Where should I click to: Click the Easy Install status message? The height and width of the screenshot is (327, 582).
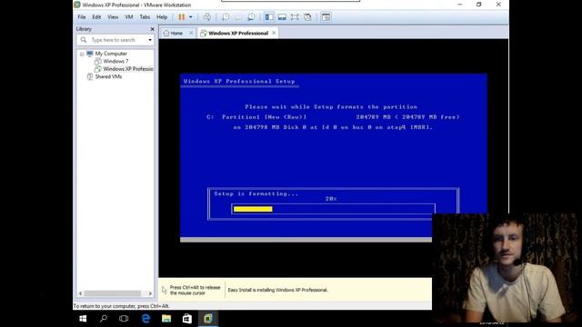tap(278, 291)
